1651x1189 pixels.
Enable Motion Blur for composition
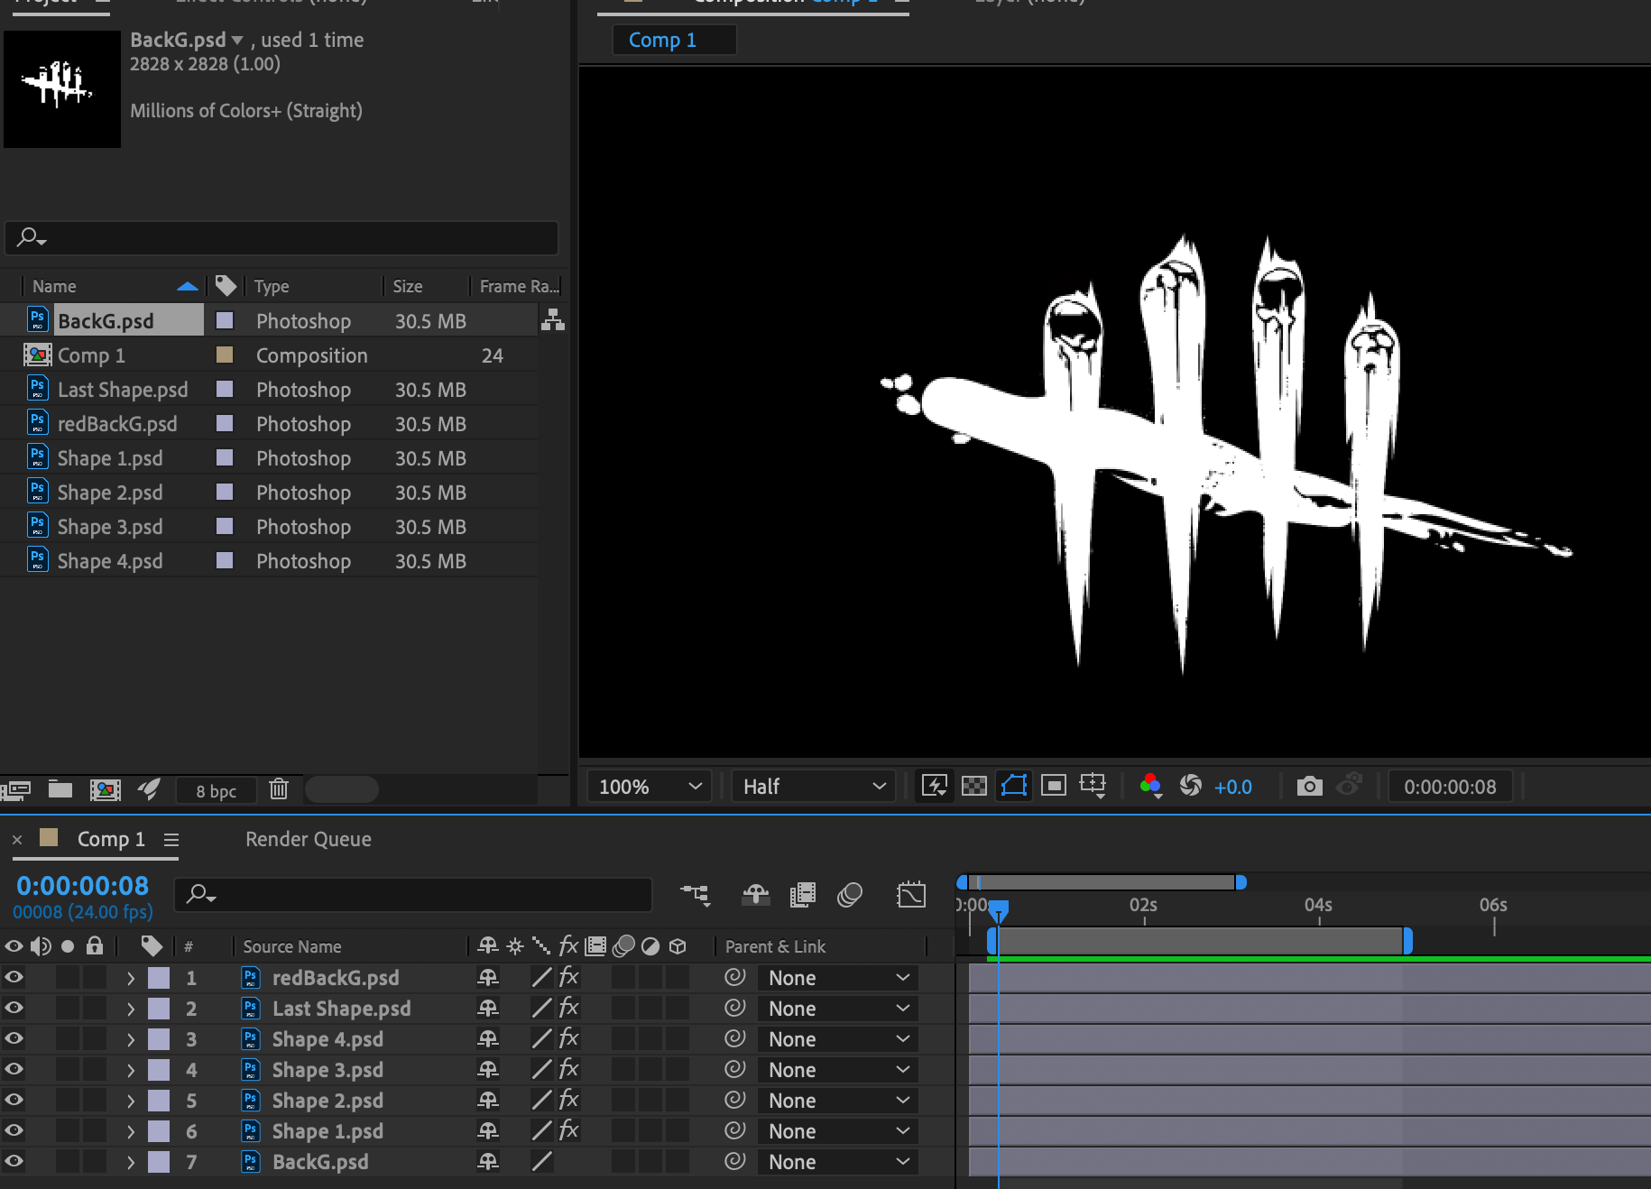[x=850, y=895]
